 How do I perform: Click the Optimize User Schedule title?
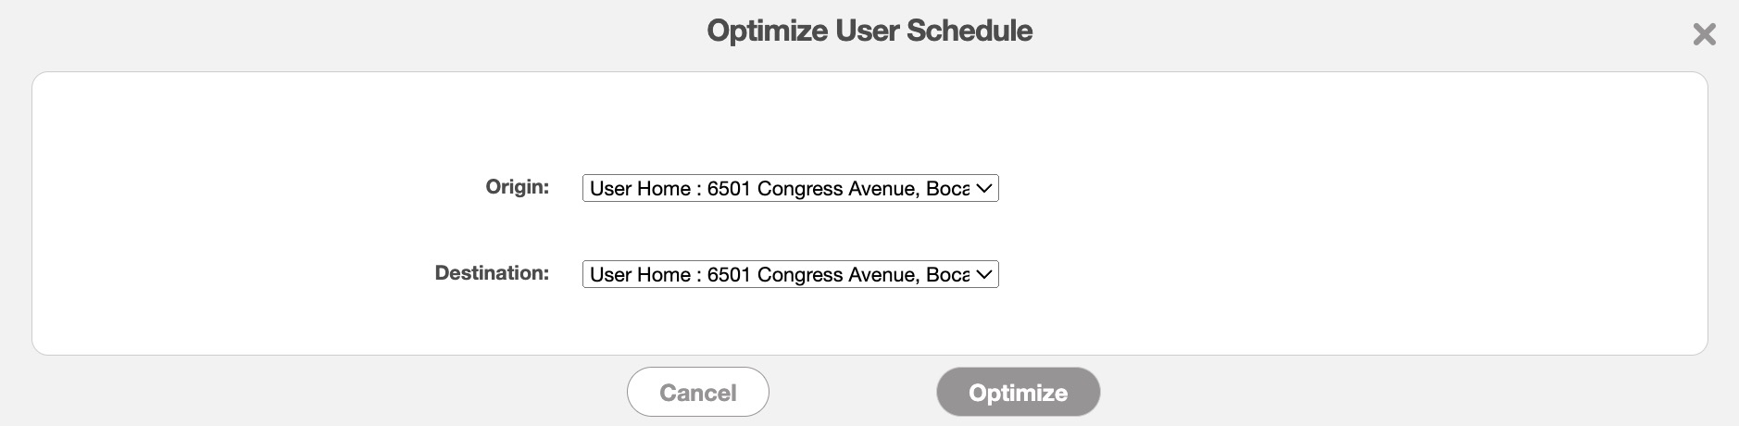pos(869,31)
